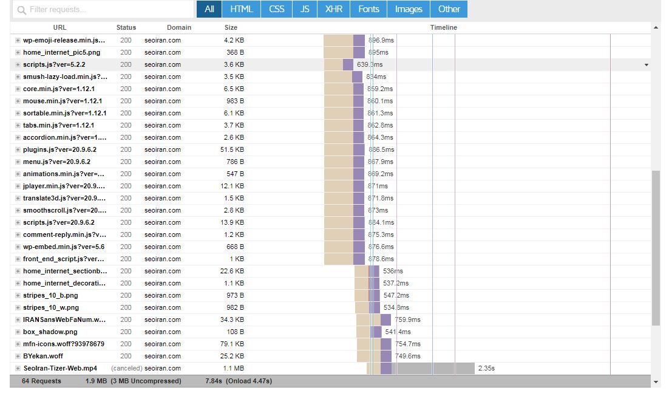Expand the stripes_10_b.png request row

tap(18, 296)
